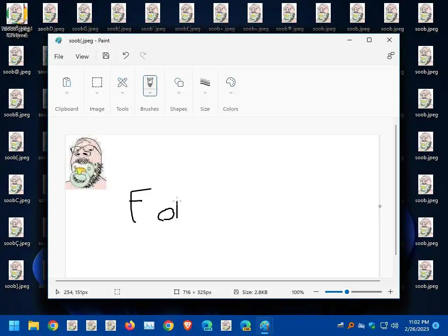Screen dimensions: 448x336
Task: Open the Shapes icon
Action: point(179,82)
